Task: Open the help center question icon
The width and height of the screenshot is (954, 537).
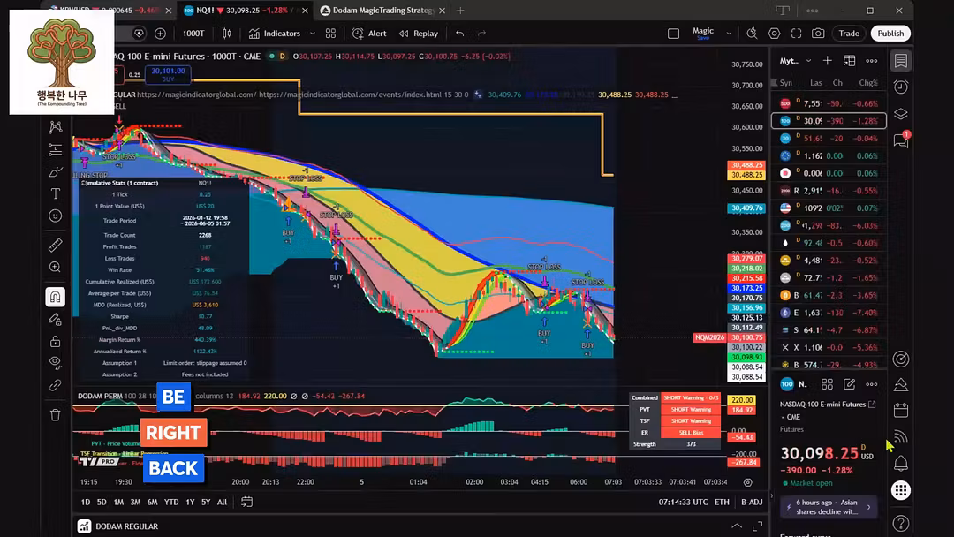Action: 901,523
